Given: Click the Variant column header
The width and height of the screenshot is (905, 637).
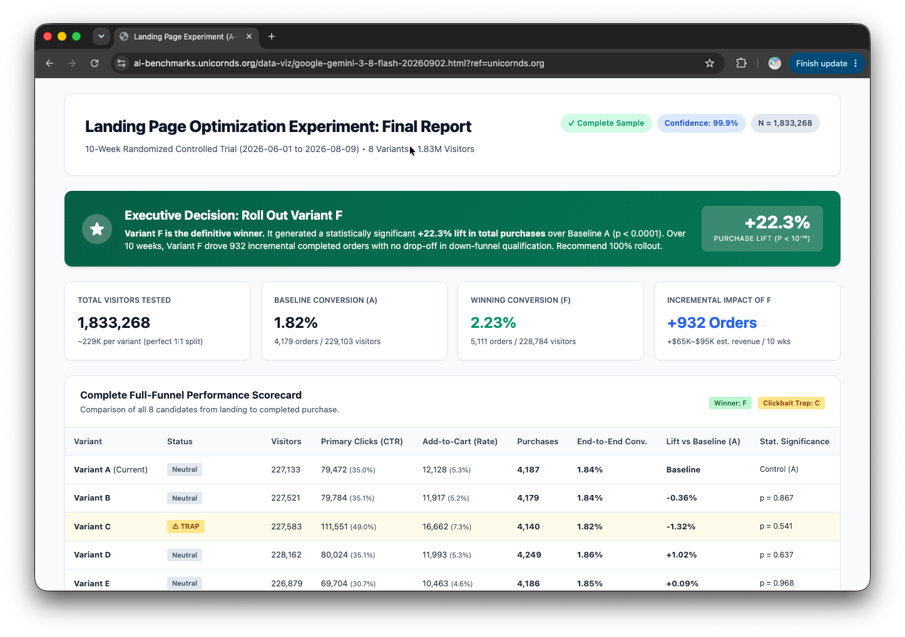Looking at the screenshot, I should pos(88,441).
